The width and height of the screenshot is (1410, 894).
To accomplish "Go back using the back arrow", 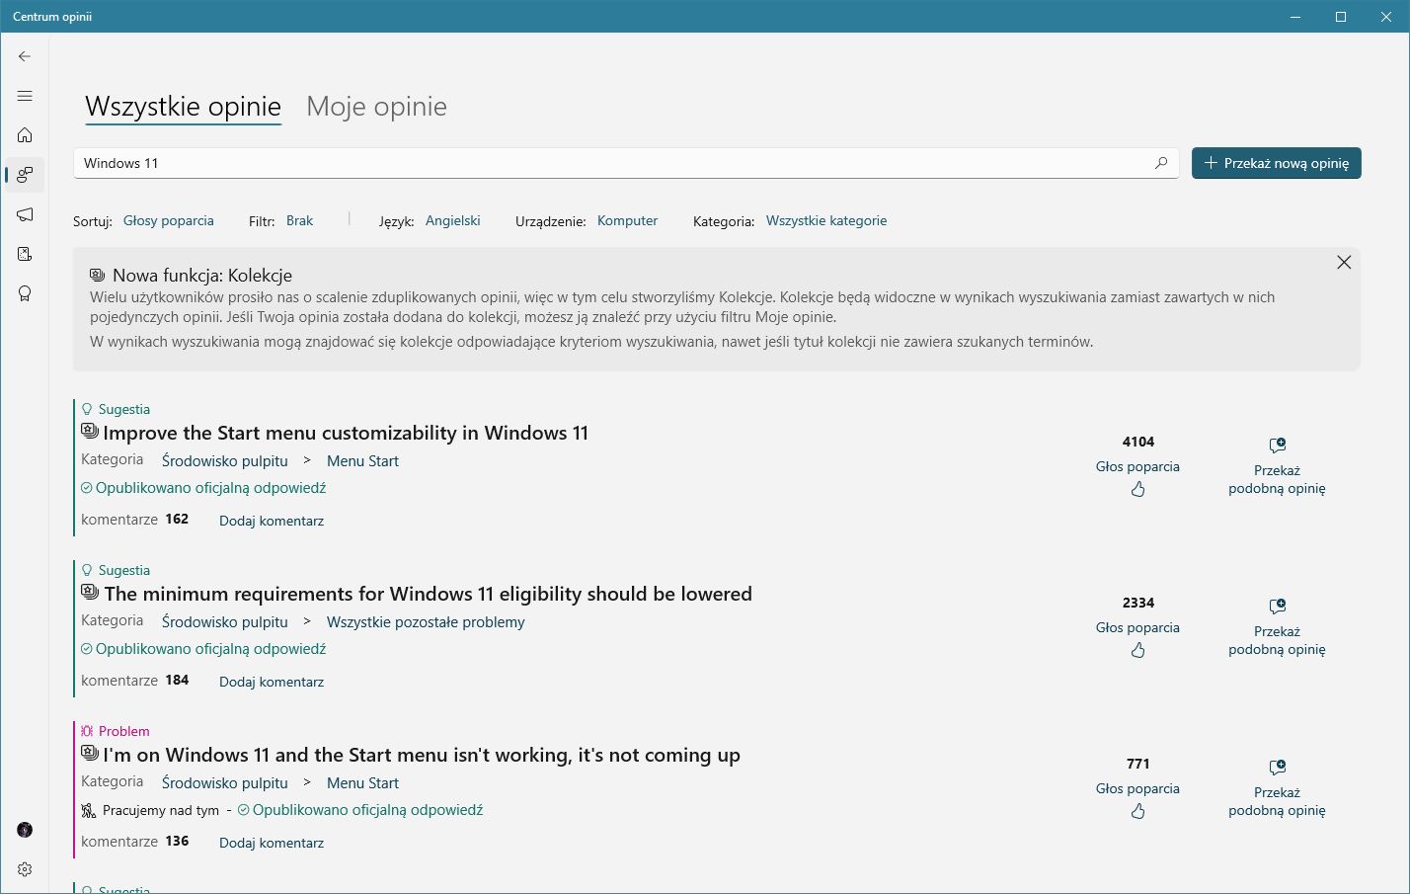I will (x=25, y=56).
